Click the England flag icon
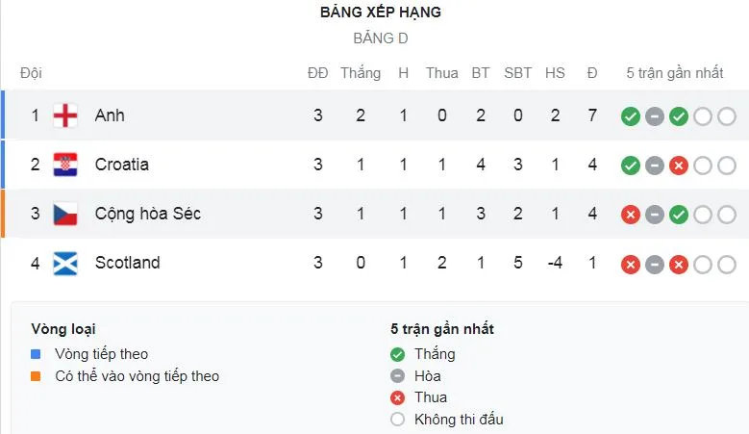 coord(65,115)
